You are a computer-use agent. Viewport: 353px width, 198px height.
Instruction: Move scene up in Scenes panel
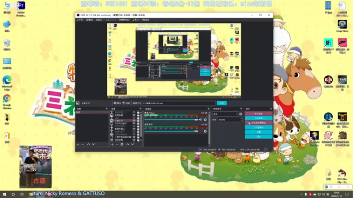(89, 144)
